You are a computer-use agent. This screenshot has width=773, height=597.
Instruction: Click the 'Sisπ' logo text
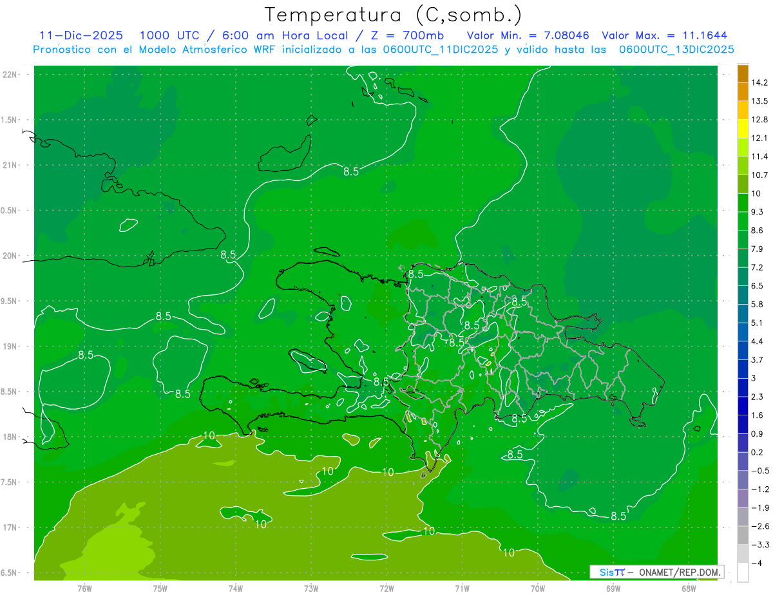(x=612, y=572)
